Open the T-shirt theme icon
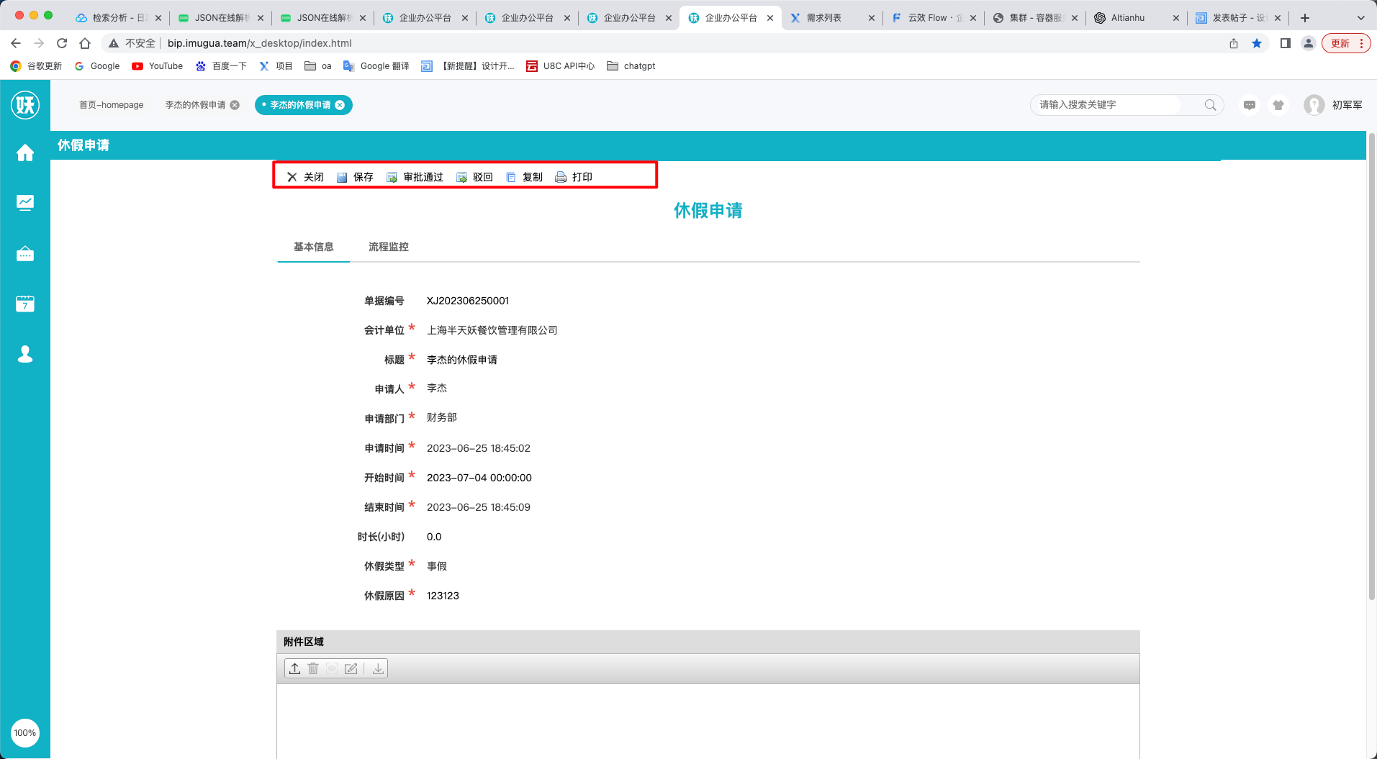The height and width of the screenshot is (759, 1377). tap(1278, 105)
